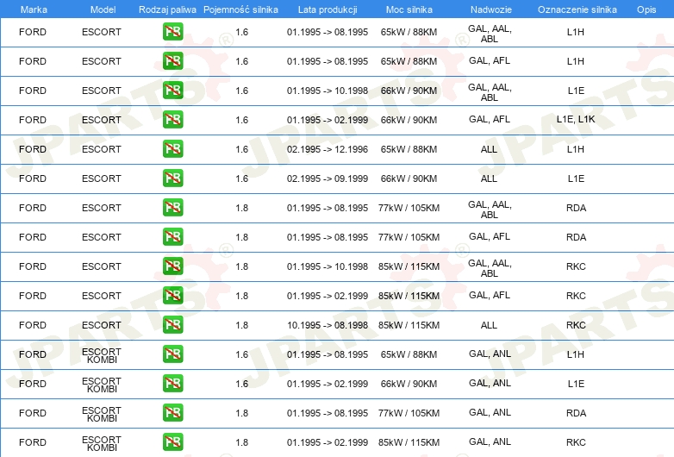Click petrol icon in 10.1995 -> 08.1998 row
This screenshot has height=457, width=674.
pyautogui.click(x=172, y=324)
